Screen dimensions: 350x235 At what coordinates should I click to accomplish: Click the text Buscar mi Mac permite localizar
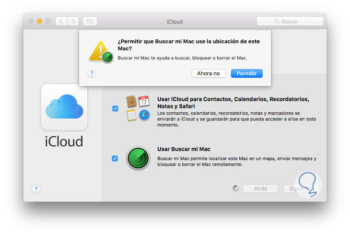236,161
